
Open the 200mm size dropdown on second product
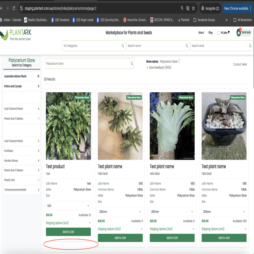(120, 211)
